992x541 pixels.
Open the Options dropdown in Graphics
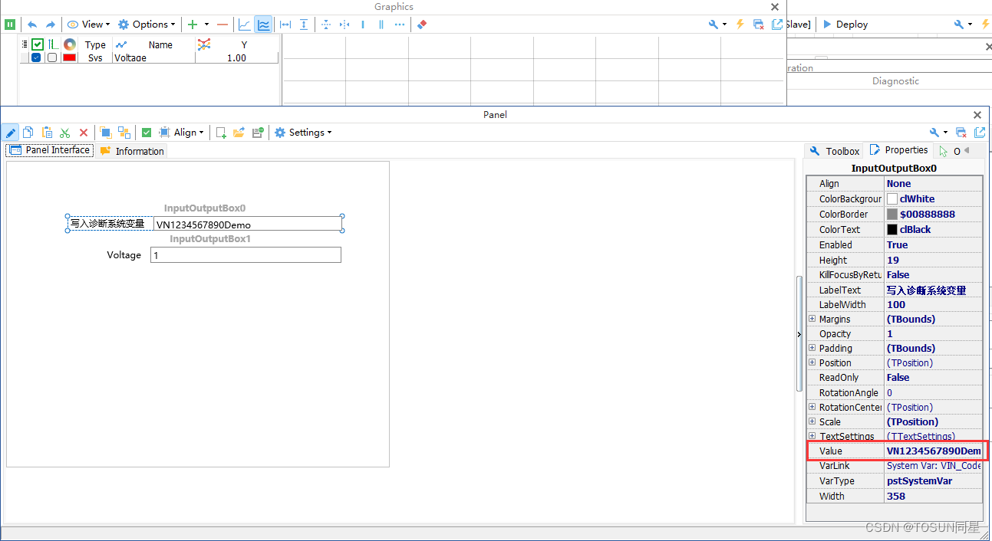point(147,25)
